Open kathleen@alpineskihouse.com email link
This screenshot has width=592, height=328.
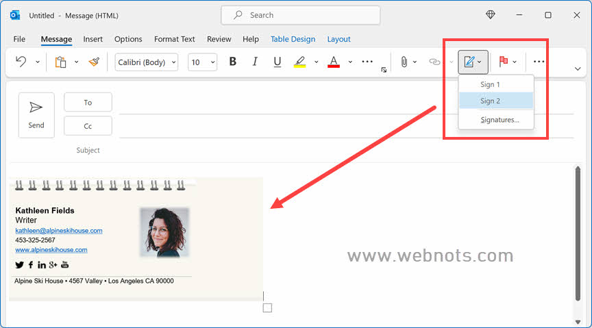58,231
